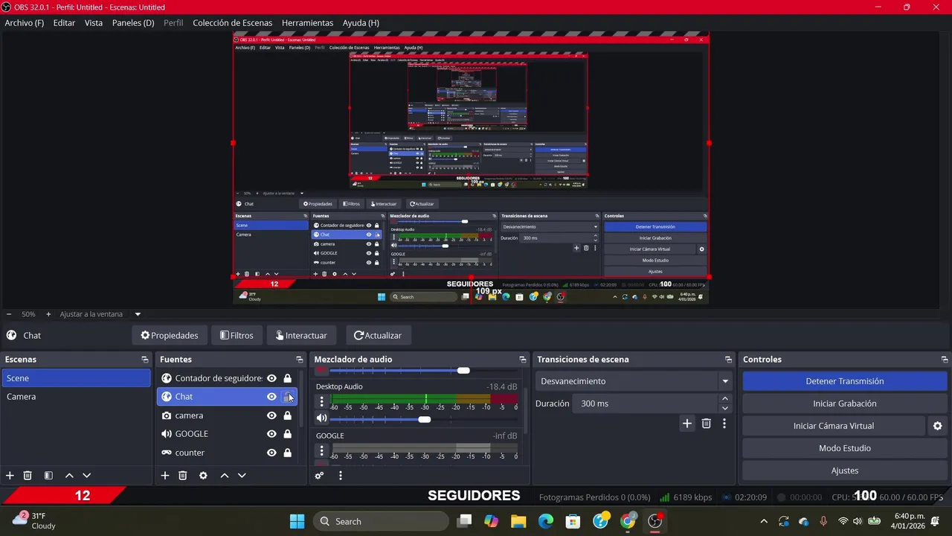Adjust Desktop Audio volume slider
Screen dimensions: 952x536
(x=425, y=419)
